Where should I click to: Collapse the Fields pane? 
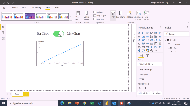[188, 27]
